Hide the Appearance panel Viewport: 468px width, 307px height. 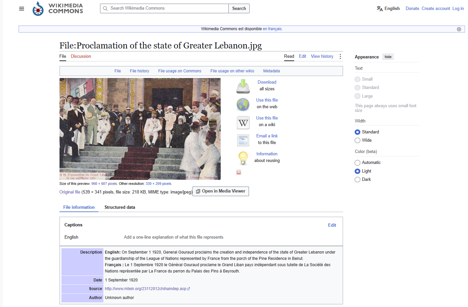click(x=388, y=57)
